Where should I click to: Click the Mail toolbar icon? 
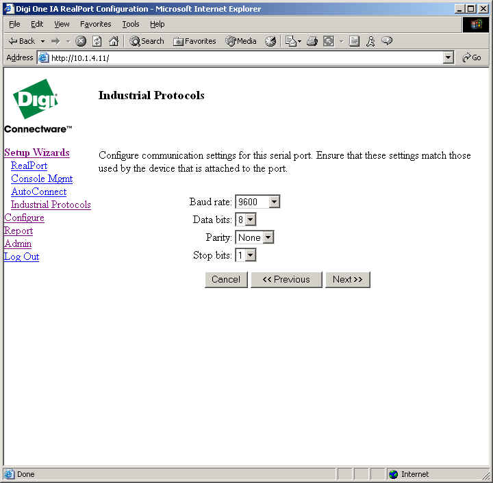tap(292, 41)
